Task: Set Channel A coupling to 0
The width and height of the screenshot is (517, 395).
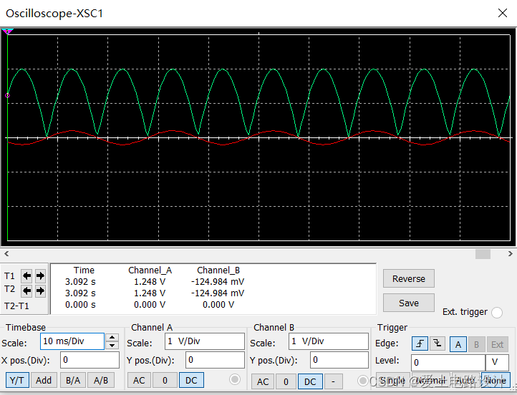Action: pyautogui.click(x=165, y=381)
